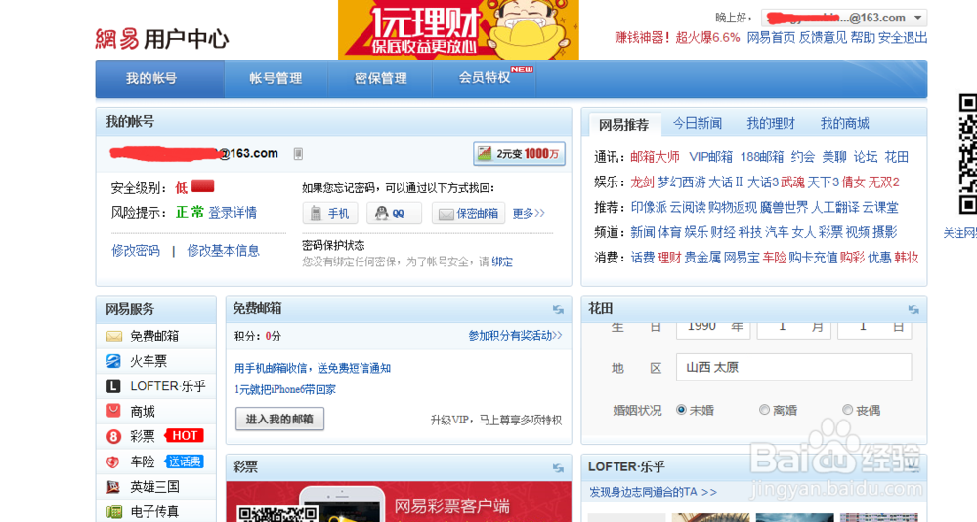
Task: Click the 网易彩票客户端 promotional banner
Action: click(399, 502)
